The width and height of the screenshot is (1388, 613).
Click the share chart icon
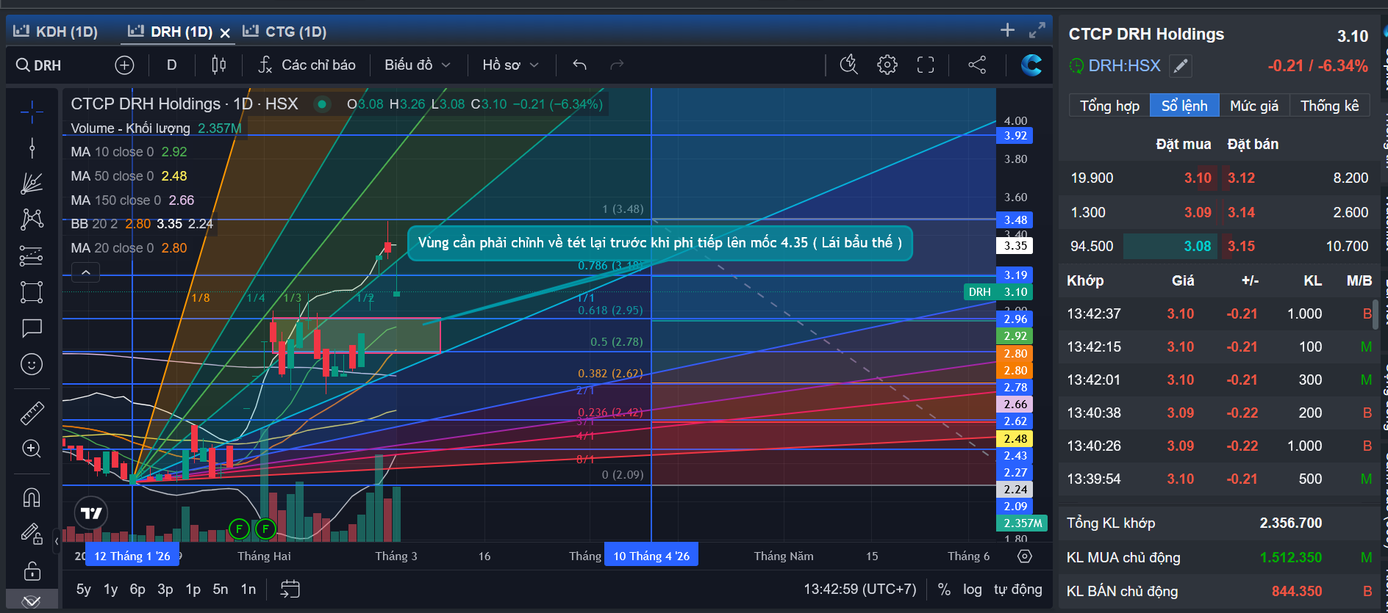[x=977, y=65]
